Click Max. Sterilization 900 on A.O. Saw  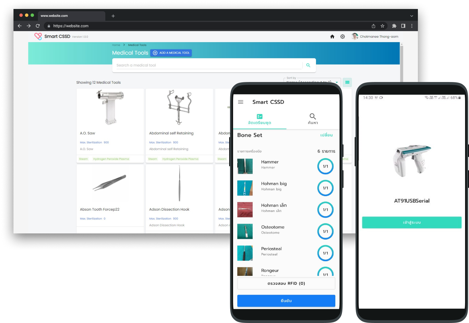(x=94, y=142)
